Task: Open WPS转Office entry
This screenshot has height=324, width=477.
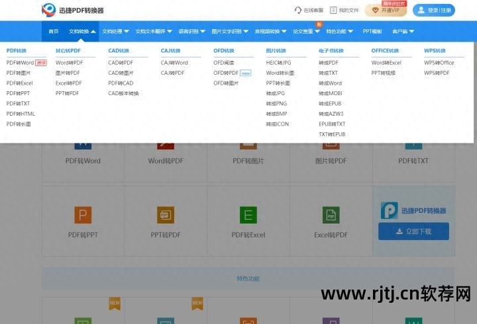Action: pos(439,63)
